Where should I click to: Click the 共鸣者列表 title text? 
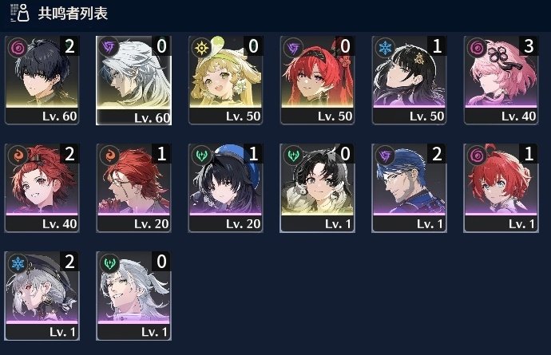[x=73, y=14]
